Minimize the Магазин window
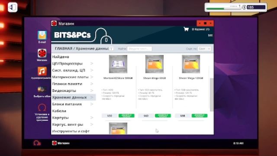This screenshot has width=277, height=156. 200,23
